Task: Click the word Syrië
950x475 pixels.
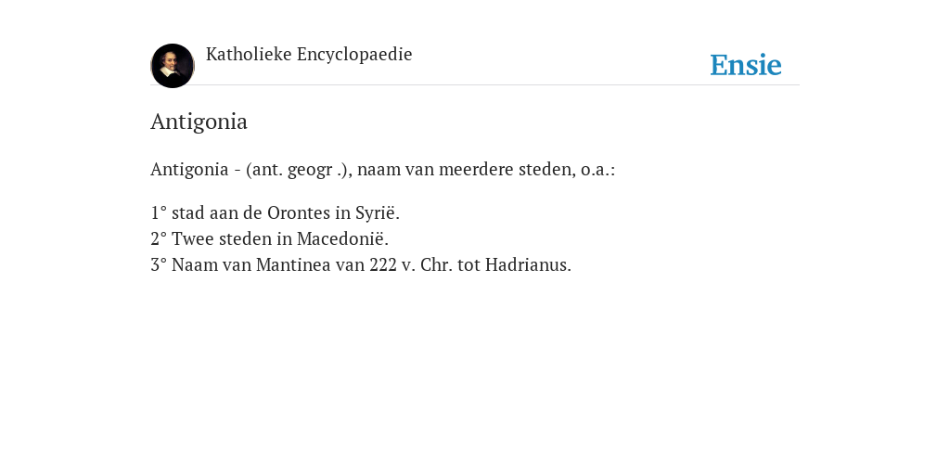Action: (x=378, y=213)
